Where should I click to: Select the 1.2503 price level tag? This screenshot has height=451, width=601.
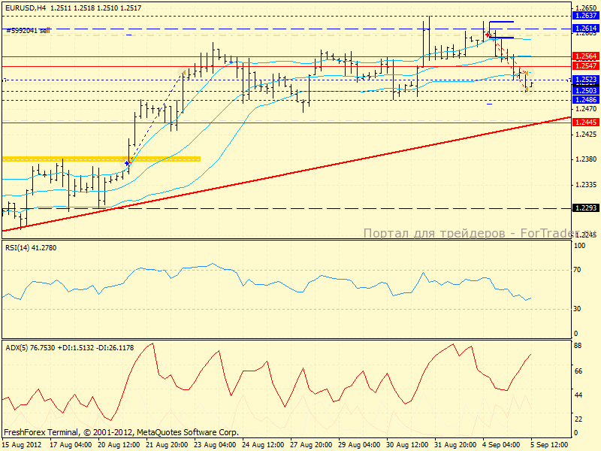585,90
